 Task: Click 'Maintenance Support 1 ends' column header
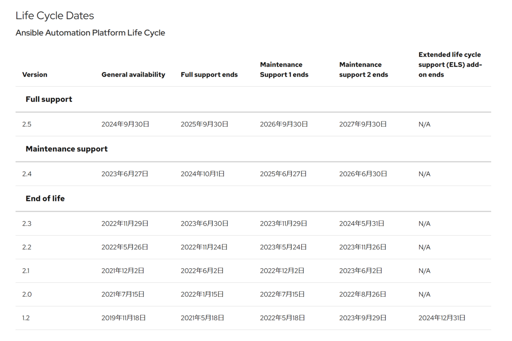click(284, 69)
